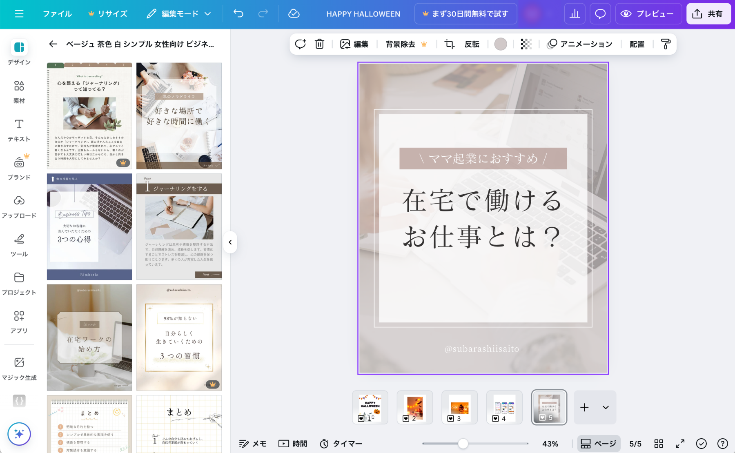735x453 pixels.
Task: Expand the add page options chevron
Action: [606, 407]
